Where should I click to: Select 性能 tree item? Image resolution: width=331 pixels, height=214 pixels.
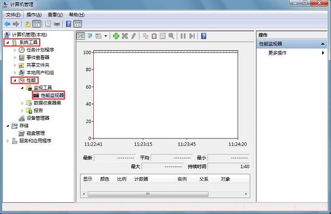[31, 80]
